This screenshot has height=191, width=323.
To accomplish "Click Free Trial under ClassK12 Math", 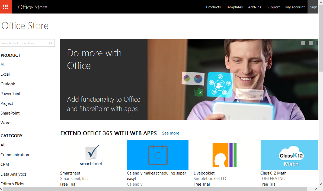I will click(x=268, y=184).
